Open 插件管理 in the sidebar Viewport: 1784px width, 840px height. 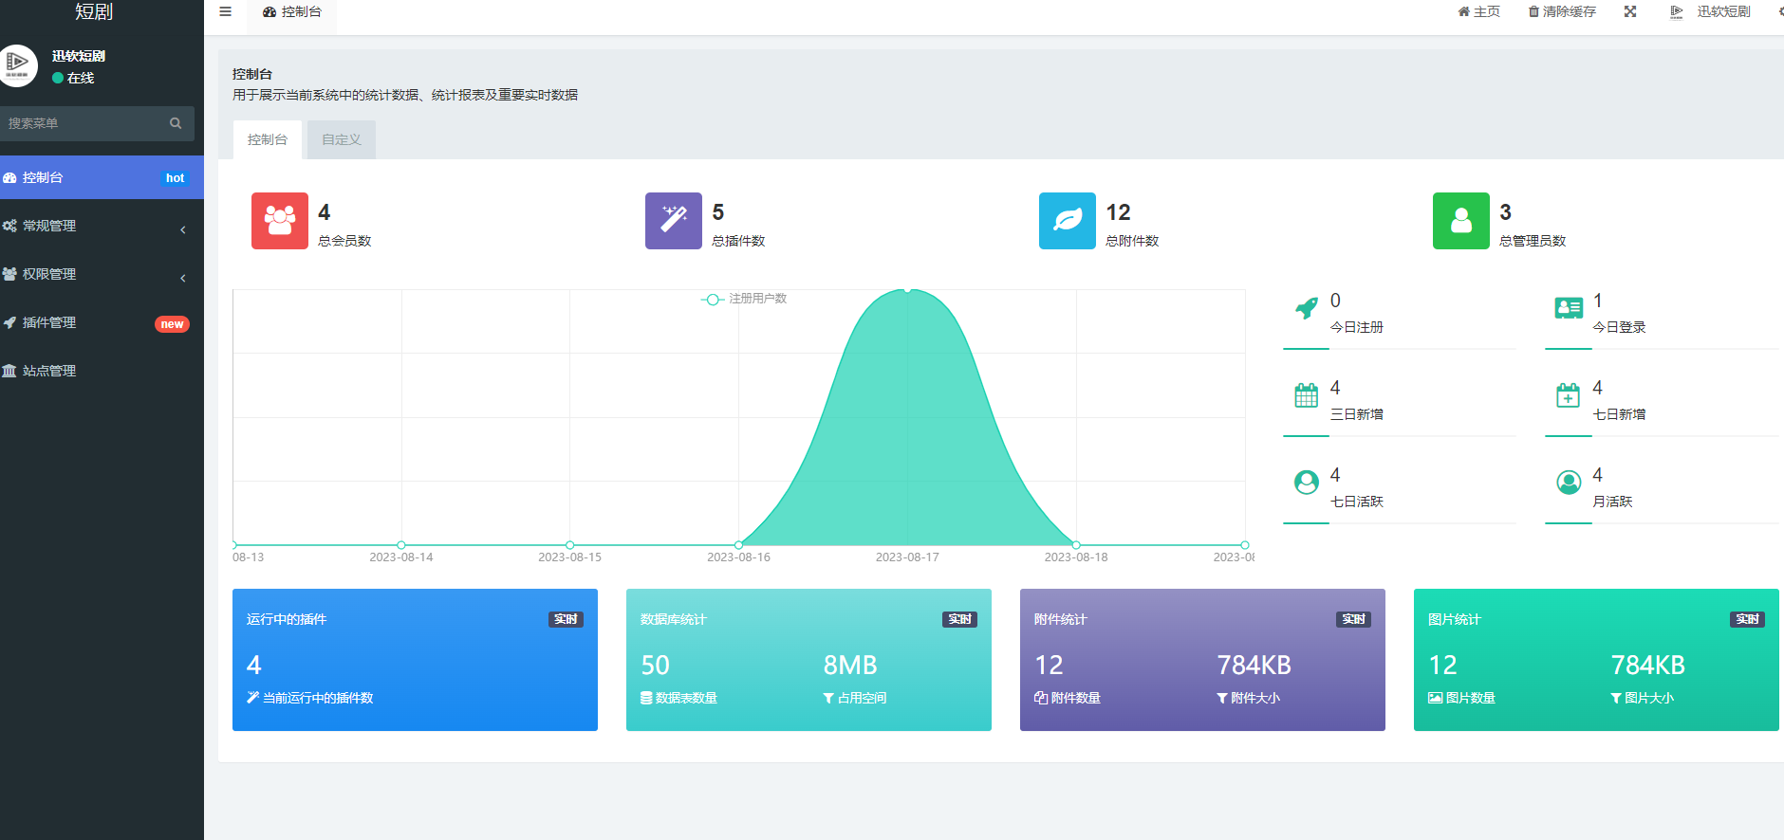(x=95, y=322)
